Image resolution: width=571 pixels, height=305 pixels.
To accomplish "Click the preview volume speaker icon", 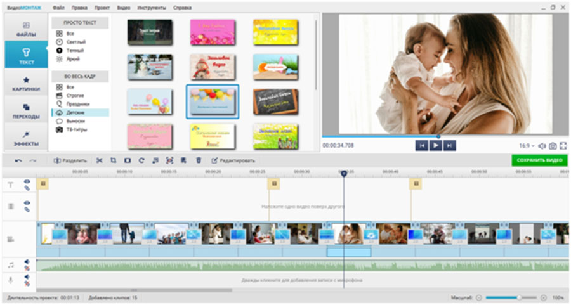I will click(x=542, y=145).
